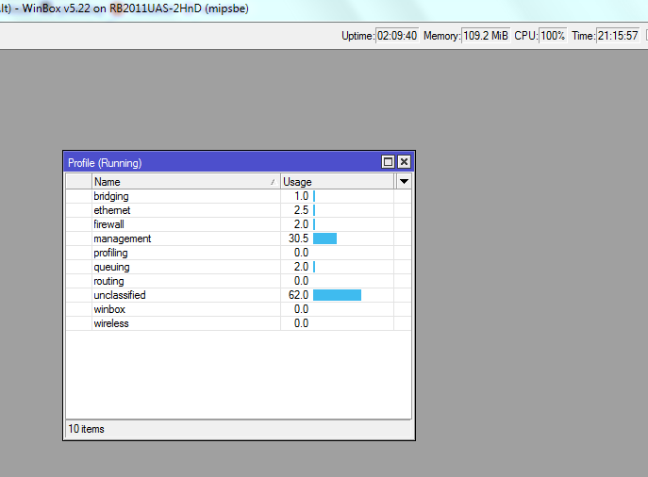Image resolution: width=648 pixels, height=477 pixels.
Task: Select the unclassified row
Action: coord(239,295)
